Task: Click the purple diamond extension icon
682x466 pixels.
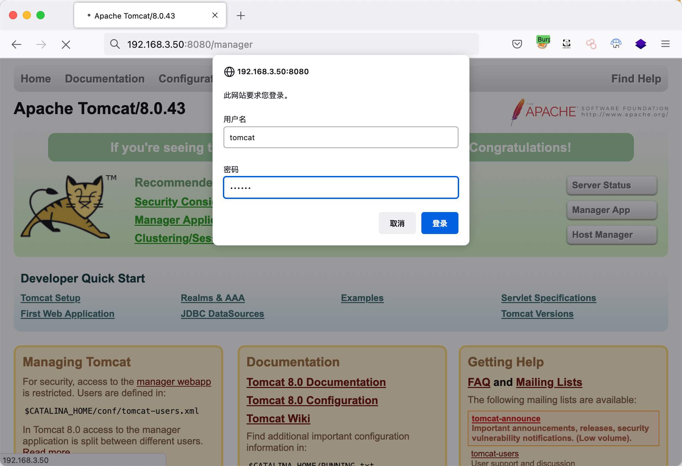Action: tap(640, 44)
